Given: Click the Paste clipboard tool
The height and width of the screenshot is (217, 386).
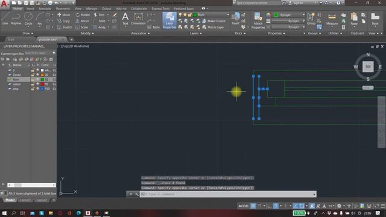Looking at the screenshot, I should [x=354, y=19].
